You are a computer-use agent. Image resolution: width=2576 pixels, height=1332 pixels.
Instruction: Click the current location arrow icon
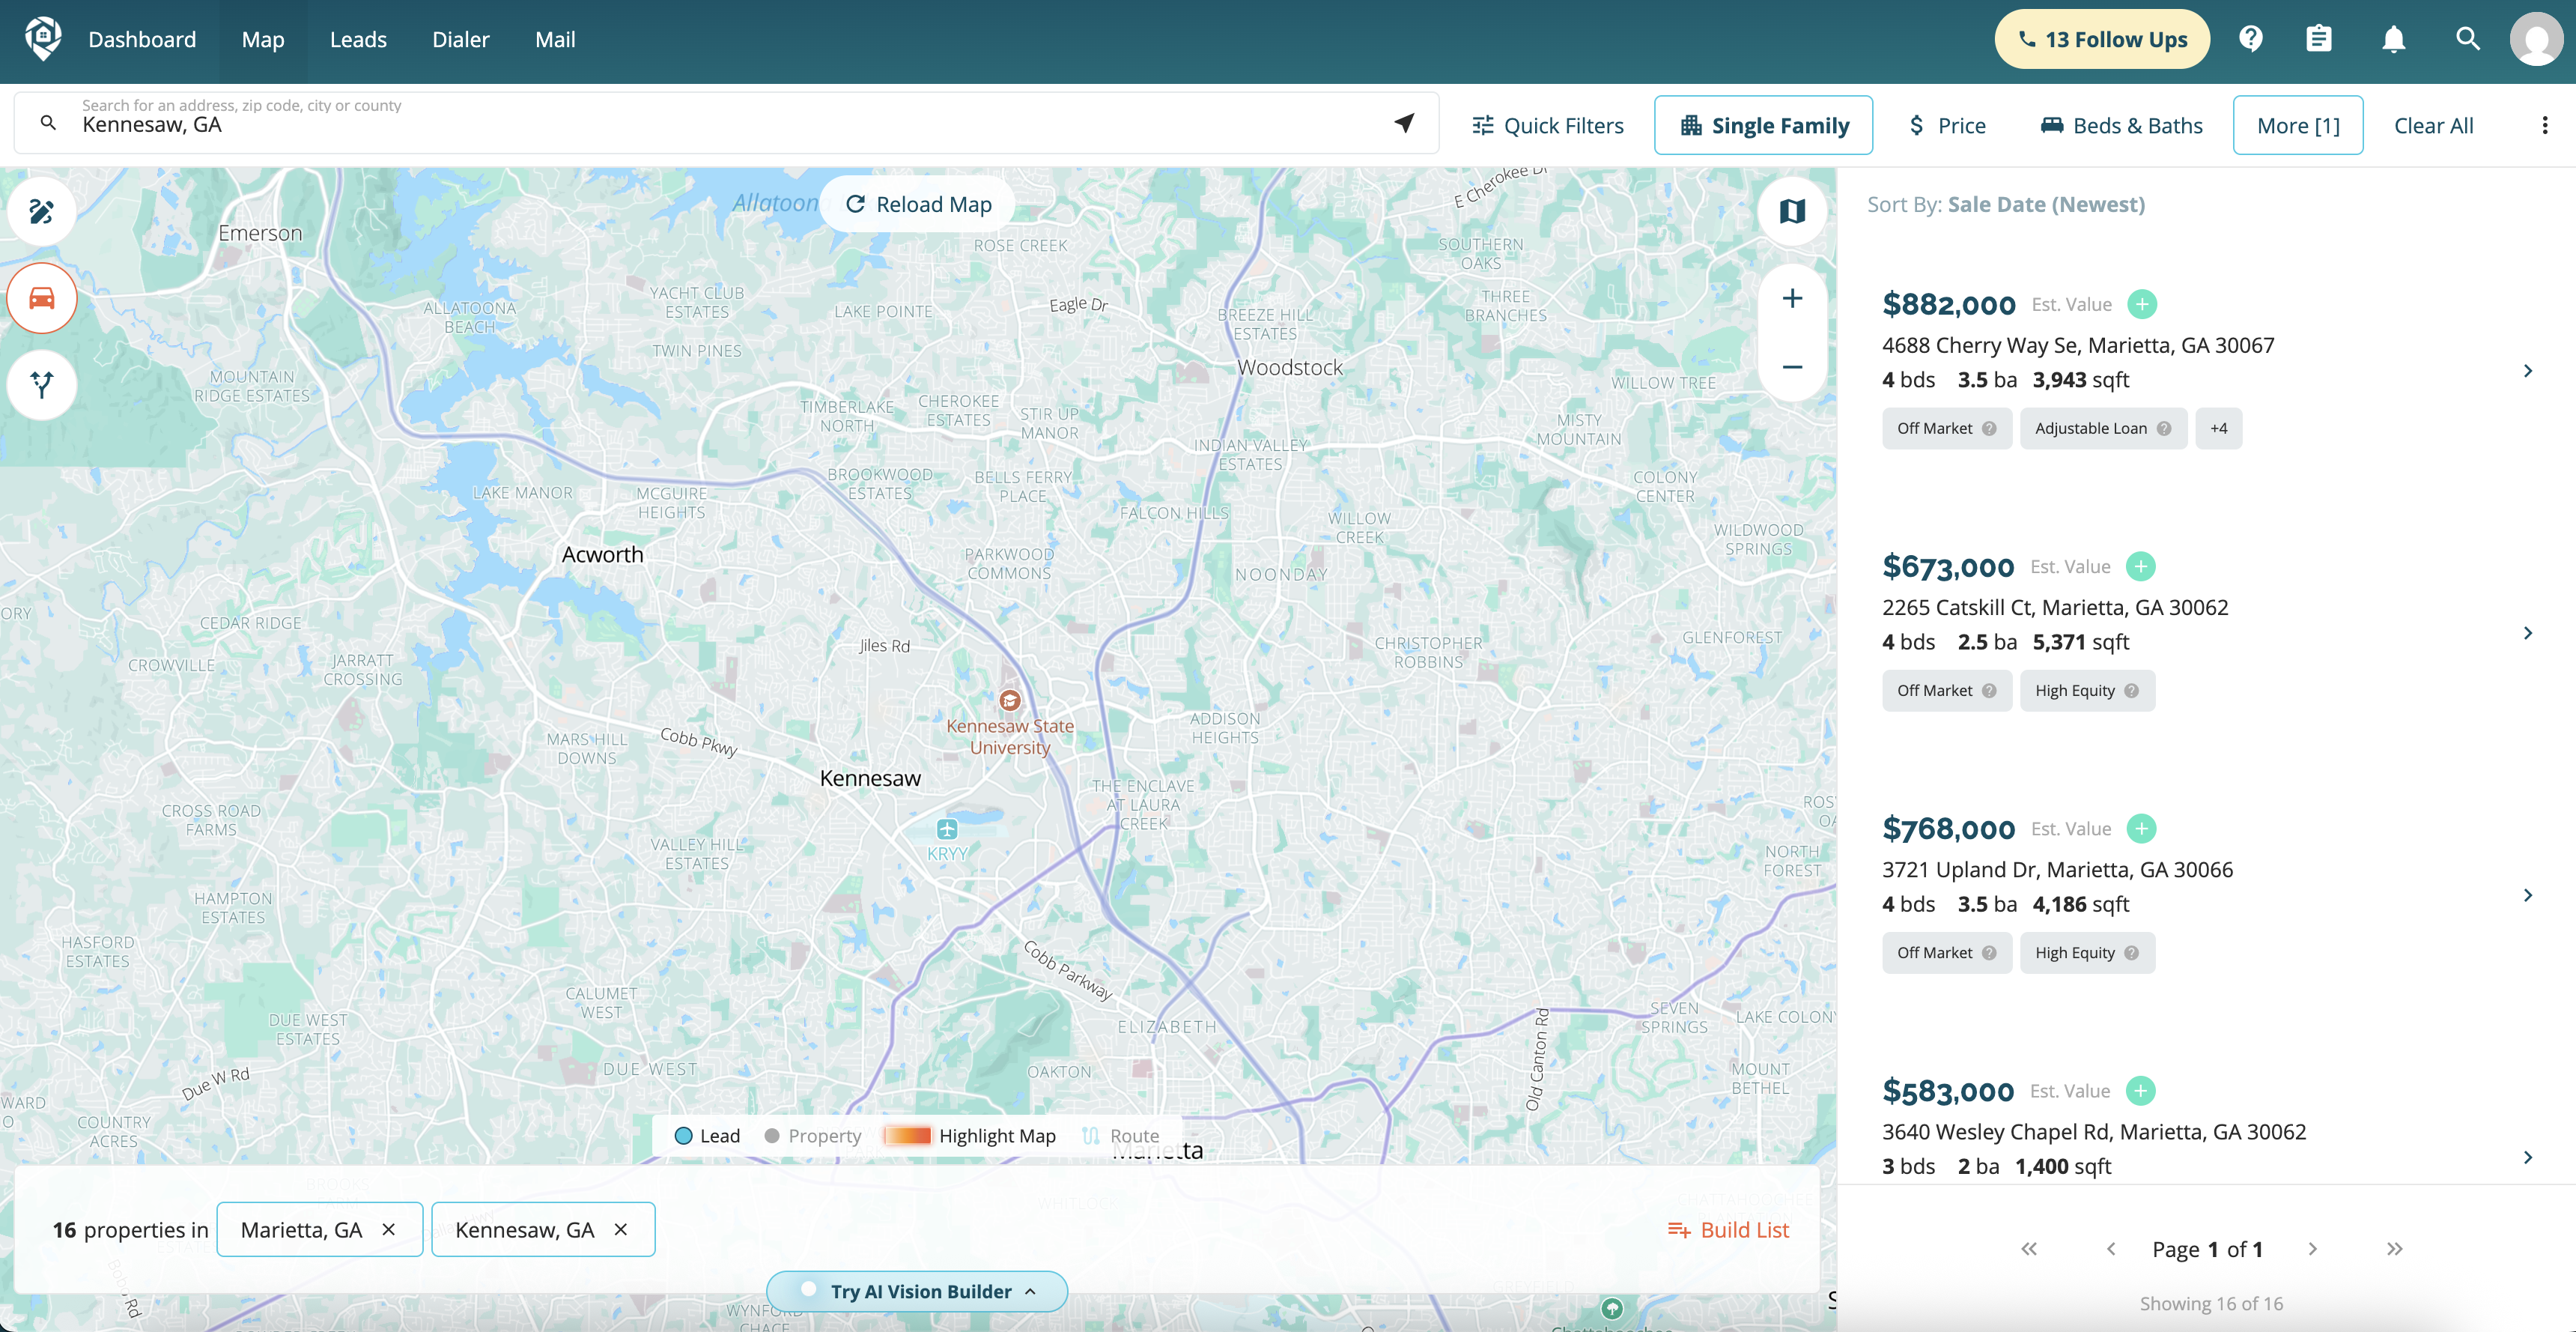(1404, 123)
